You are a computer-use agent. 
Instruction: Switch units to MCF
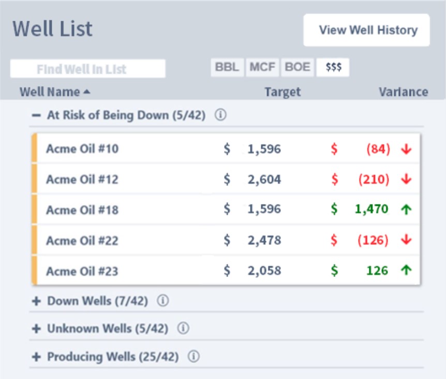[262, 67]
